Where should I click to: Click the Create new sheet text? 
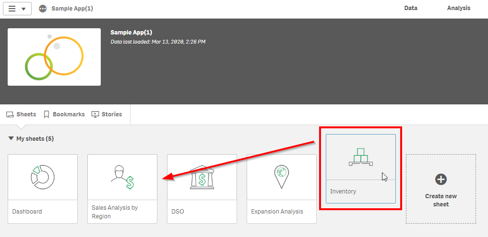[441, 200]
